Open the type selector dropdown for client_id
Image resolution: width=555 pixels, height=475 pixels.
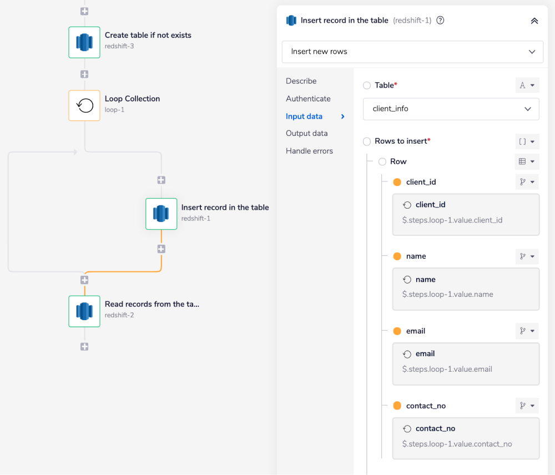coord(527,182)
